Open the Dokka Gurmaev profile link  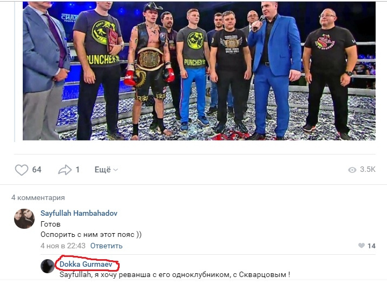click(86, 264)
